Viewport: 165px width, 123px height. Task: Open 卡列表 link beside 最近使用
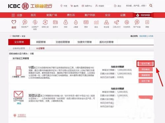click(150, 36)
